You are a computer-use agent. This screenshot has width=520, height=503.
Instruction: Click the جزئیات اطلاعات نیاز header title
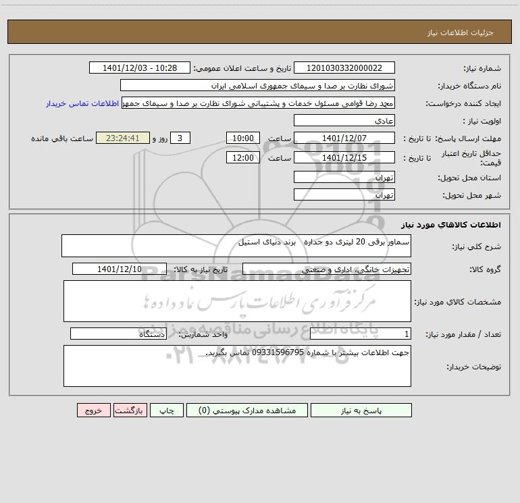[461, 32]
